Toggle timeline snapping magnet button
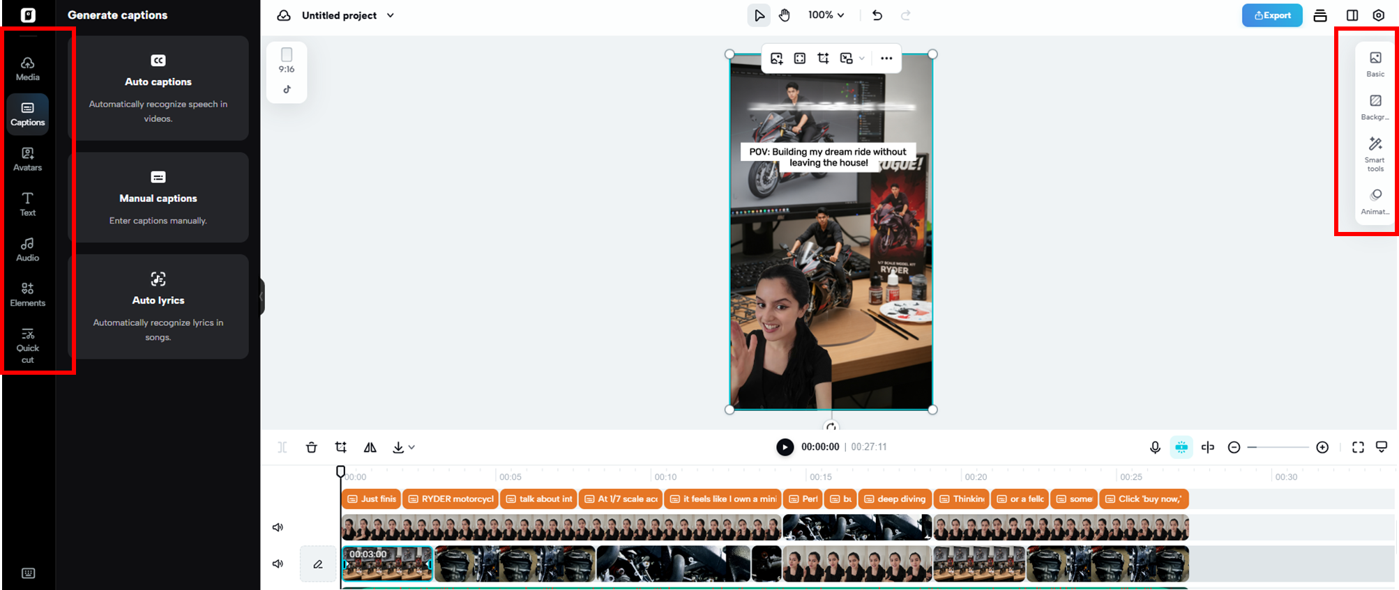Screen dimensions: 1399x590 (1181, 447)
